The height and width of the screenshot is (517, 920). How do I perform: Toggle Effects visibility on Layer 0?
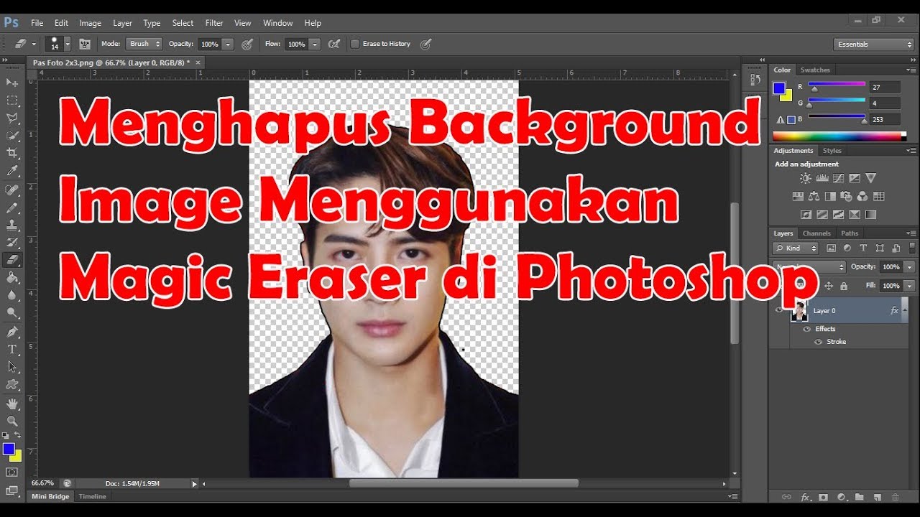[806, 329]
